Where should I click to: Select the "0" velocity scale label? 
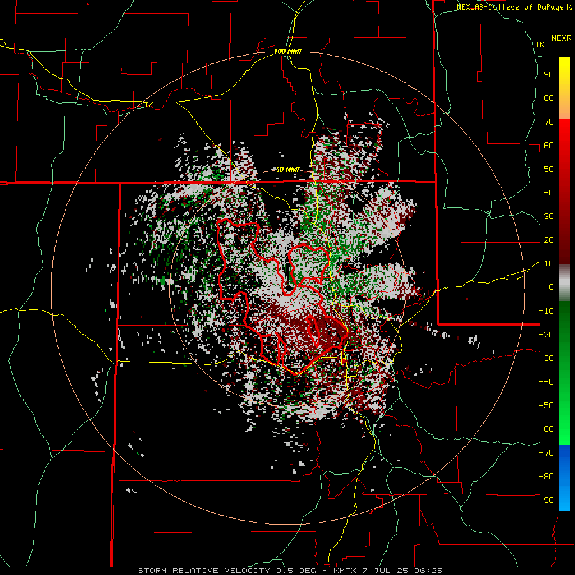(x=551, y=287)
